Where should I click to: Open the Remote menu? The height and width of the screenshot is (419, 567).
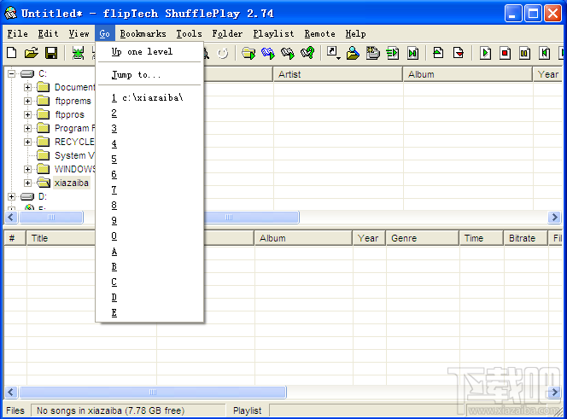point(319,33)
